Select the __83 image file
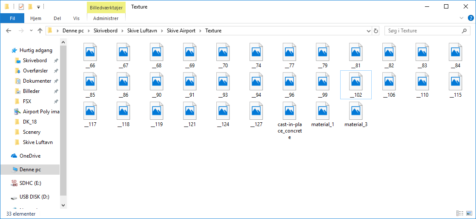476x219 pixels. (423, 55)
